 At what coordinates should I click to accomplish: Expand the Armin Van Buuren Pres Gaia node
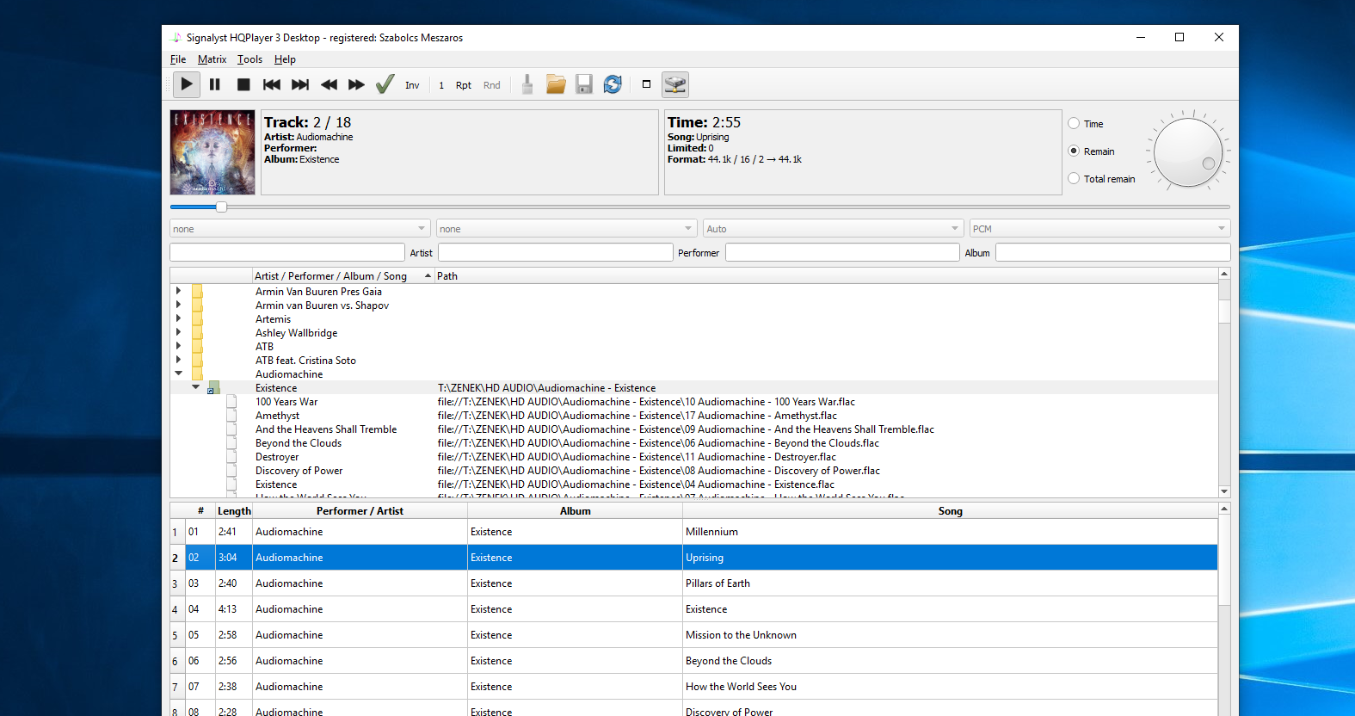click(x=178, y=291)
